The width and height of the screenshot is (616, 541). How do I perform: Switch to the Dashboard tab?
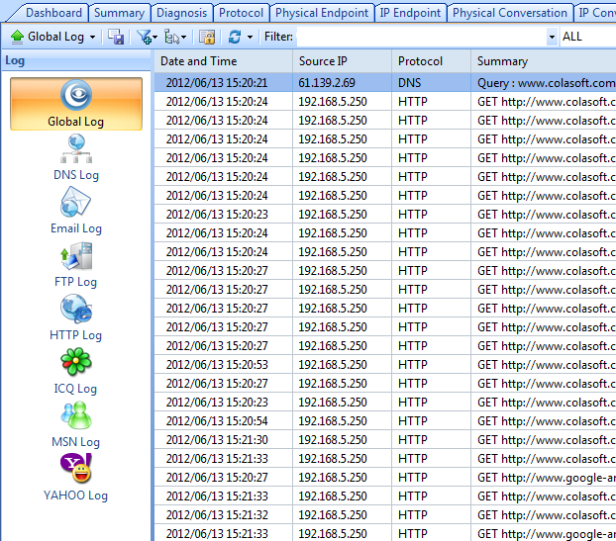[x=53, y=13]
